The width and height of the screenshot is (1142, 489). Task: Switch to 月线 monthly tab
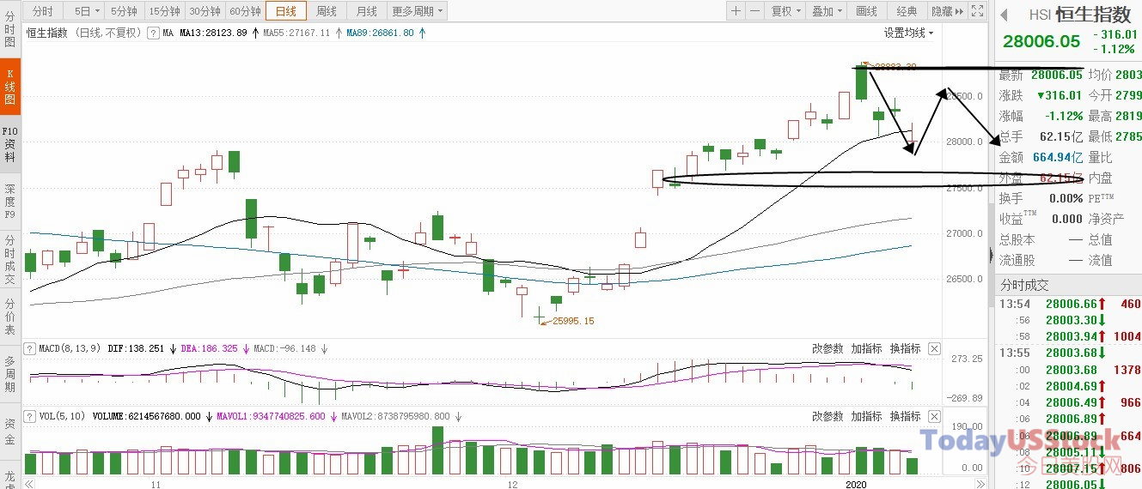[367, 11]
